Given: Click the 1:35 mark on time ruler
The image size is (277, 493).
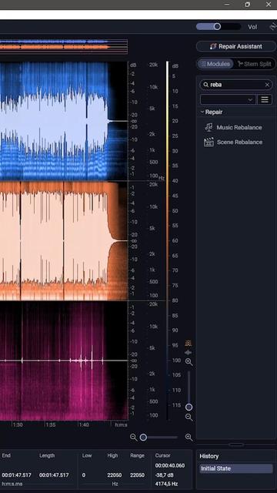Looking at the screenshot, I should (x=51, y=424).
